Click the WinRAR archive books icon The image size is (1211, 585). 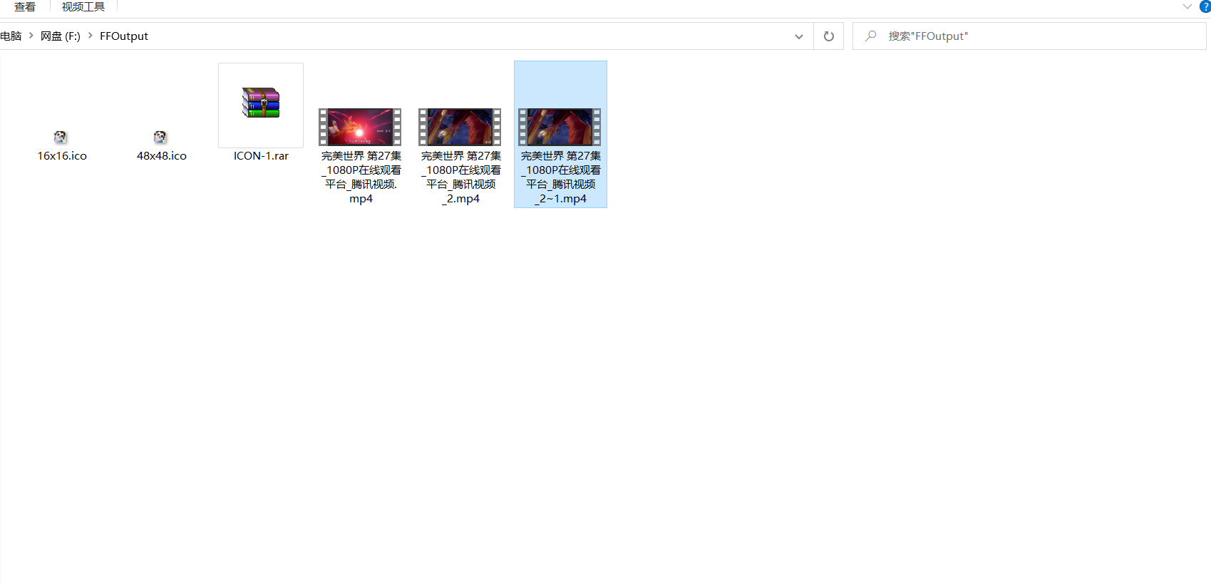click(261, 103)
